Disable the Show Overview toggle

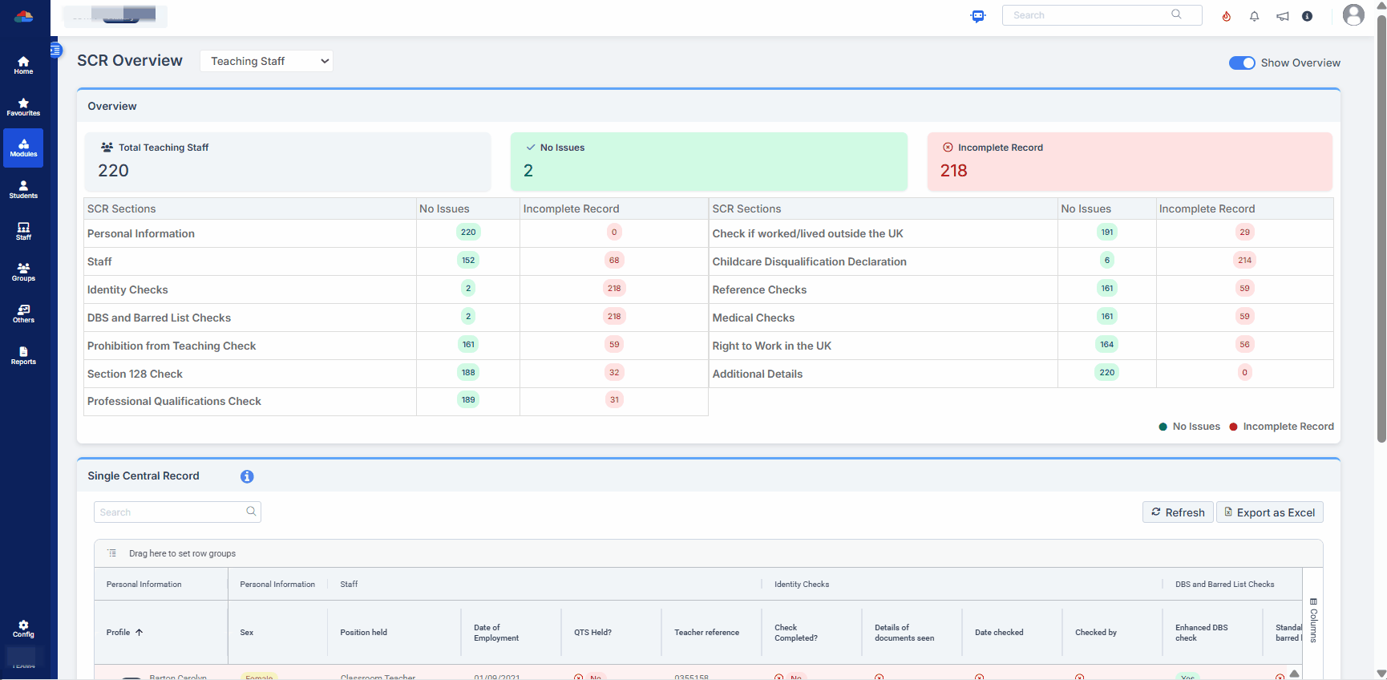[1242, 63]
